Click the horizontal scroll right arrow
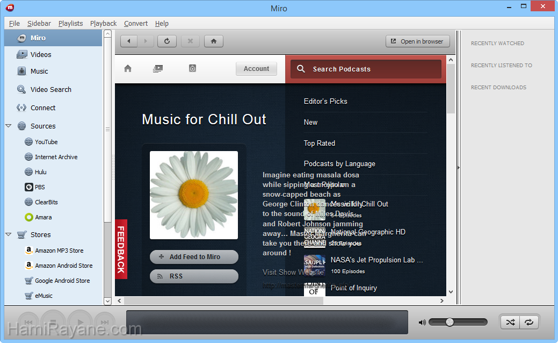Viewport: 558px width, 343px height. pos(441,301)
